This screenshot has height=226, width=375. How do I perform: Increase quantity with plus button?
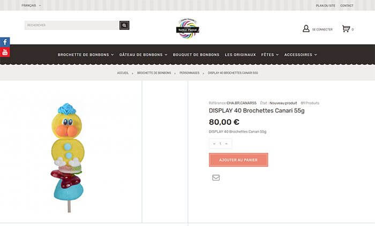click(226, 144)
